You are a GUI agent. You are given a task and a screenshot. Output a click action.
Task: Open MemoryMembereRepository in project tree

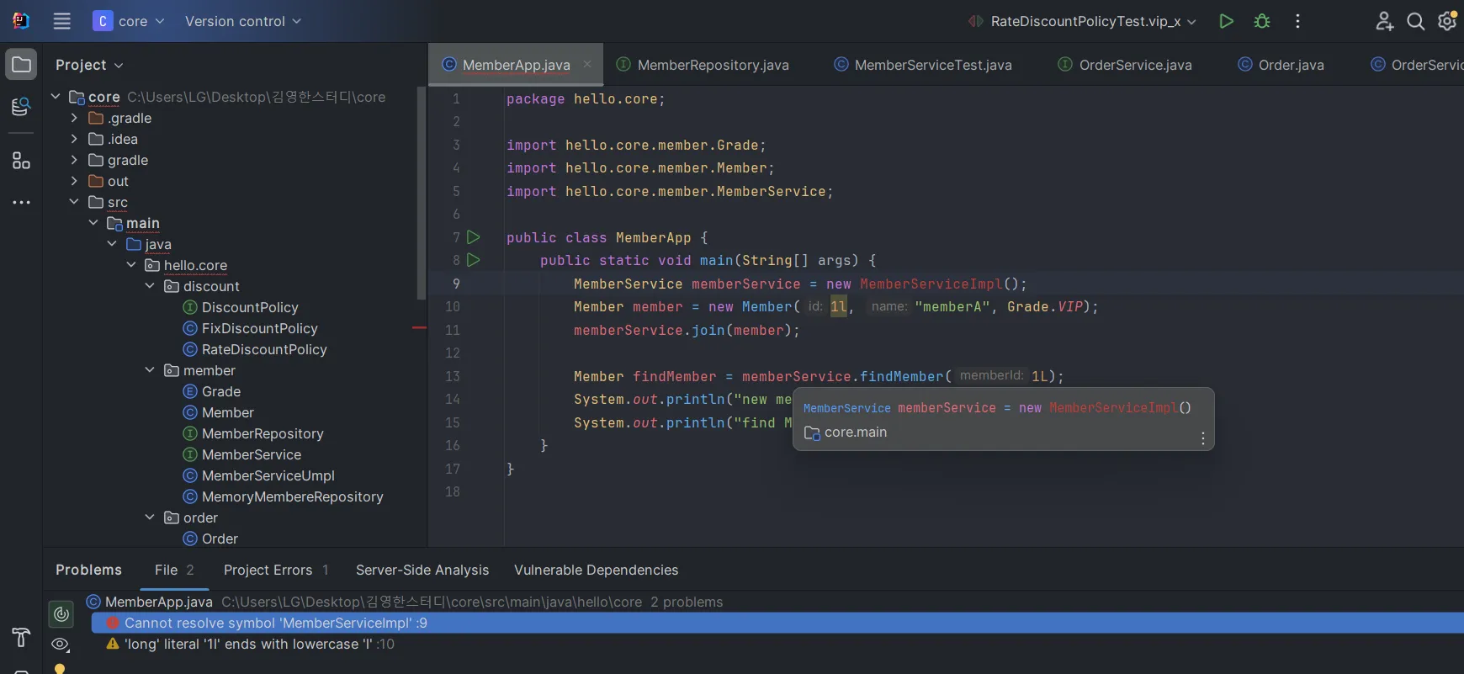pos(284,496)
